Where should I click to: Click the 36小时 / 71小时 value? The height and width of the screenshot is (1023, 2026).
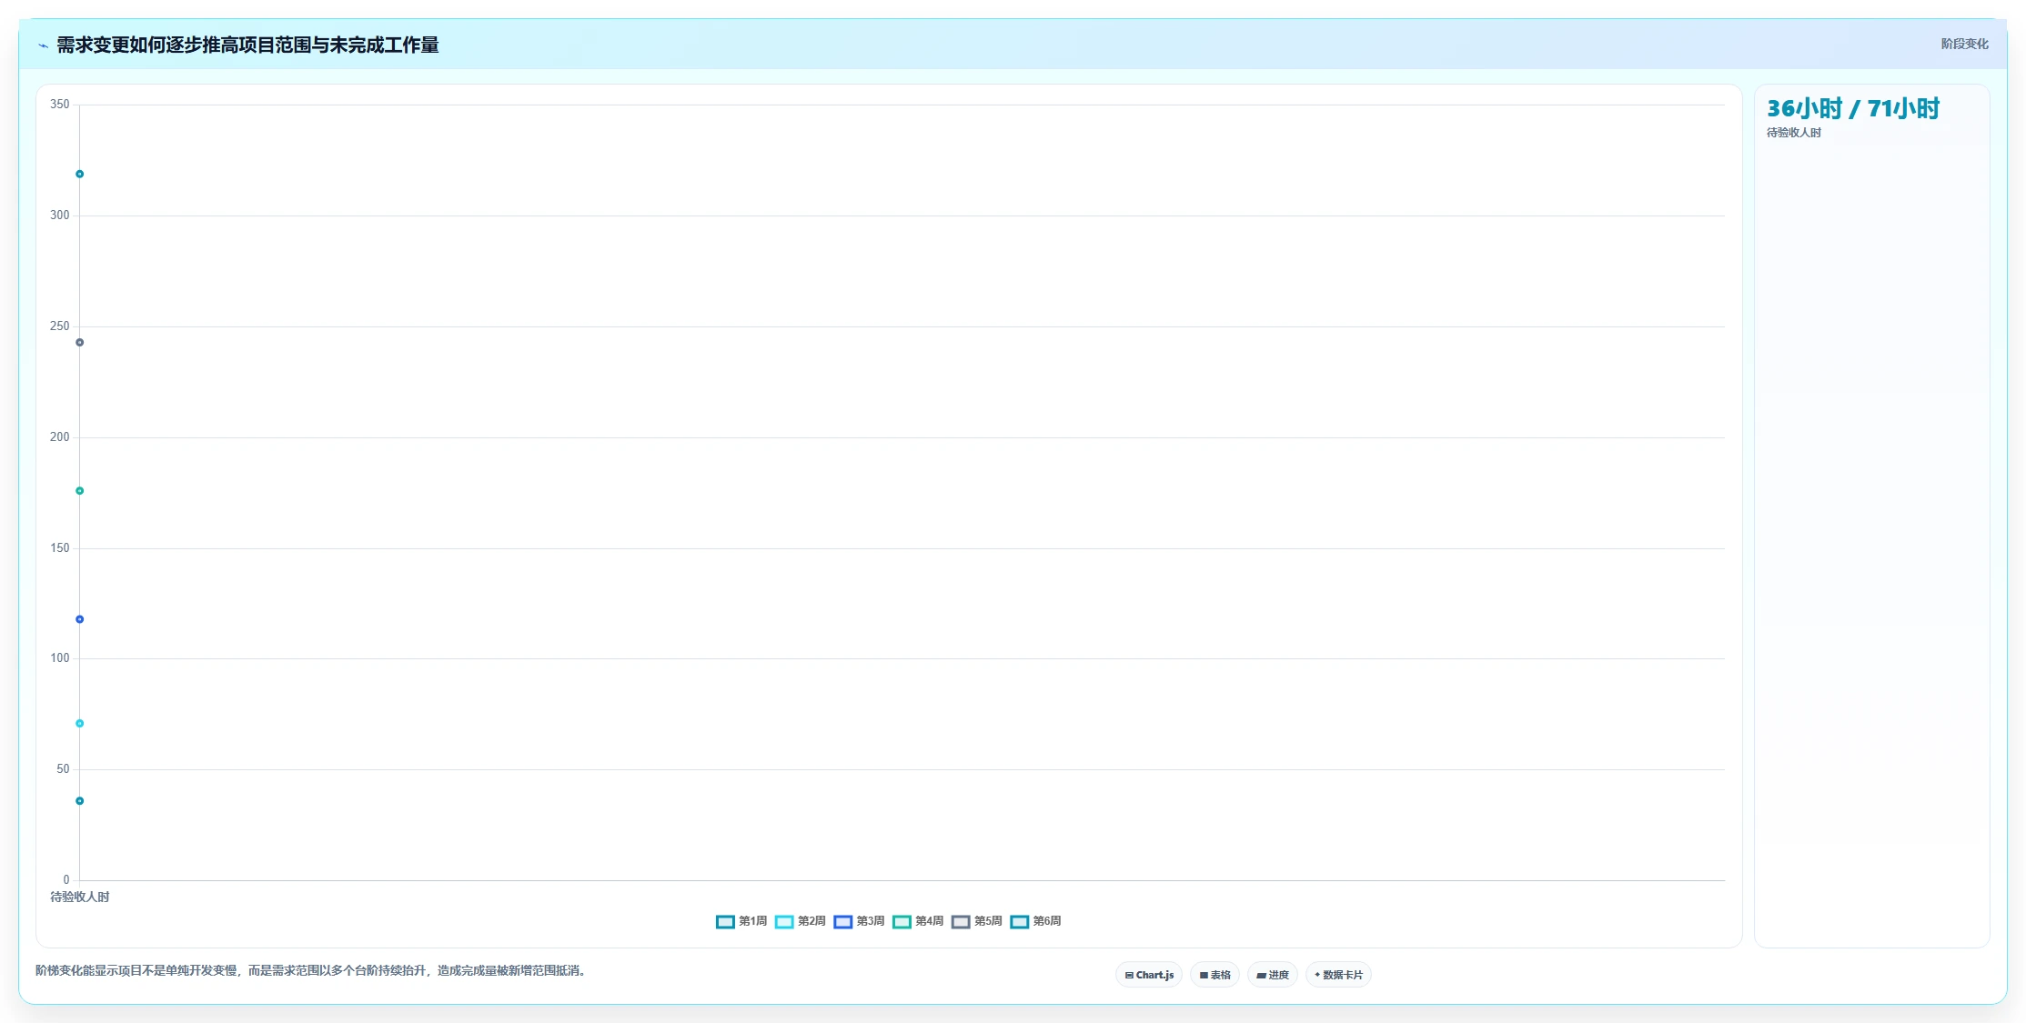(1853, 108)
